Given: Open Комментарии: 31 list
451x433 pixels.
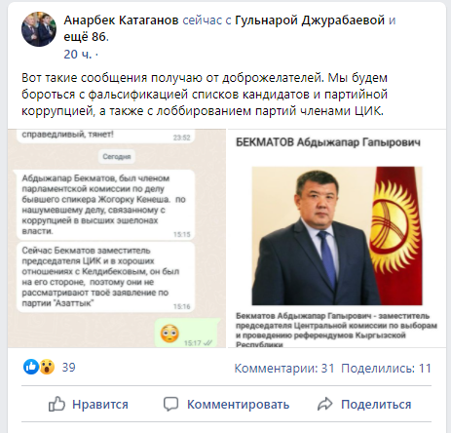Looking at the screenshot, I should [x=284, y=369].
